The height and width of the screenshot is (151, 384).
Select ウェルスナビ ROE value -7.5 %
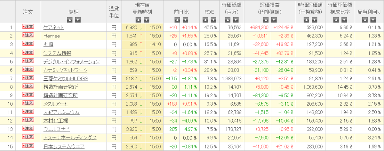[x=210, y=129]
